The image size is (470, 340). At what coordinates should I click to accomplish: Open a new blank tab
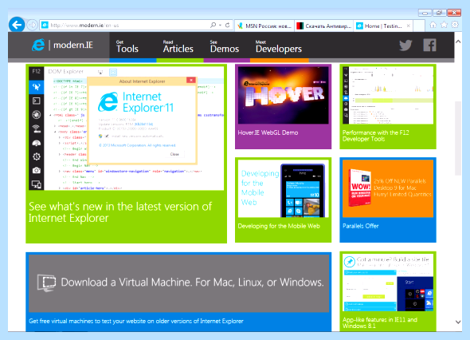[419, 26]
